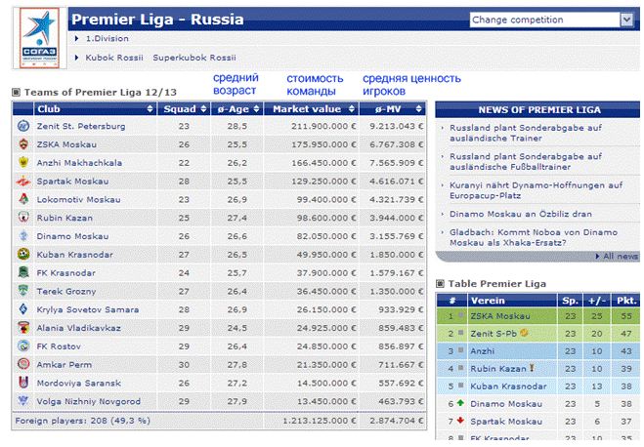Open the 1.Division link
Image resolution: width=644 pixels, height=447 pixels.
107,38
